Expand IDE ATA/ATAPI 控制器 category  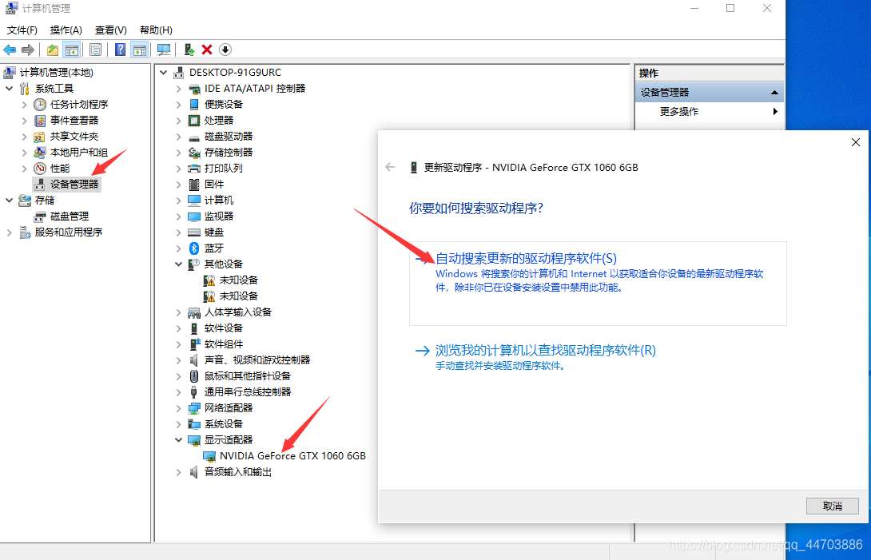click(179, 89)
